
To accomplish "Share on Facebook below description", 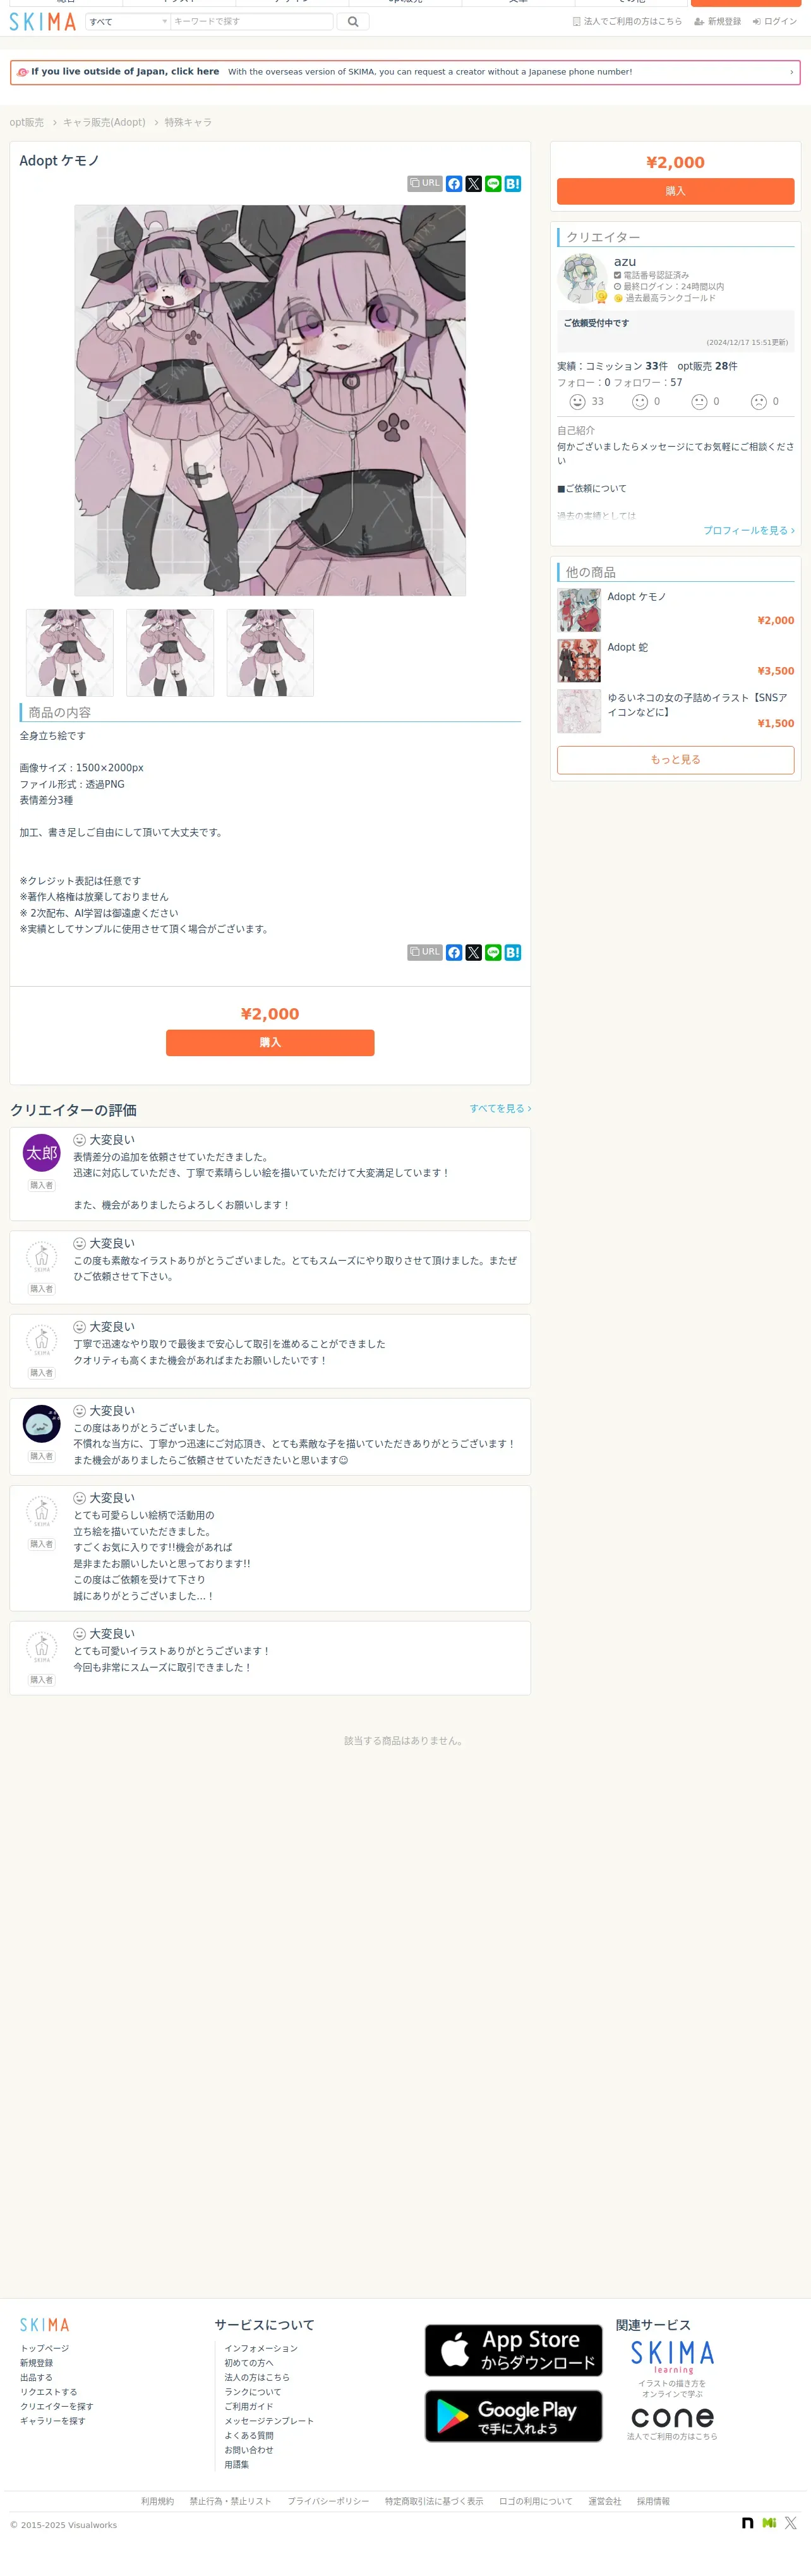I will (454, 953).
